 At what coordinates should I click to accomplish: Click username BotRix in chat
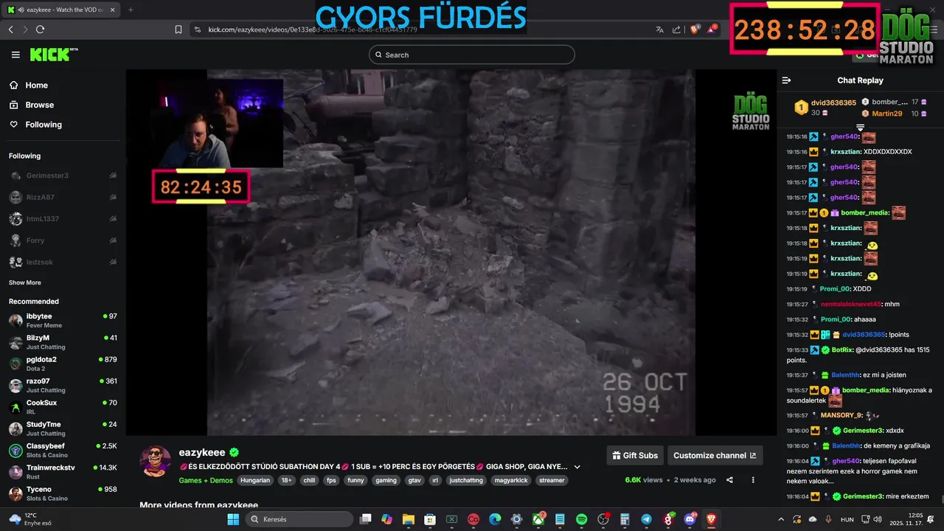click(x=842, y=350)
